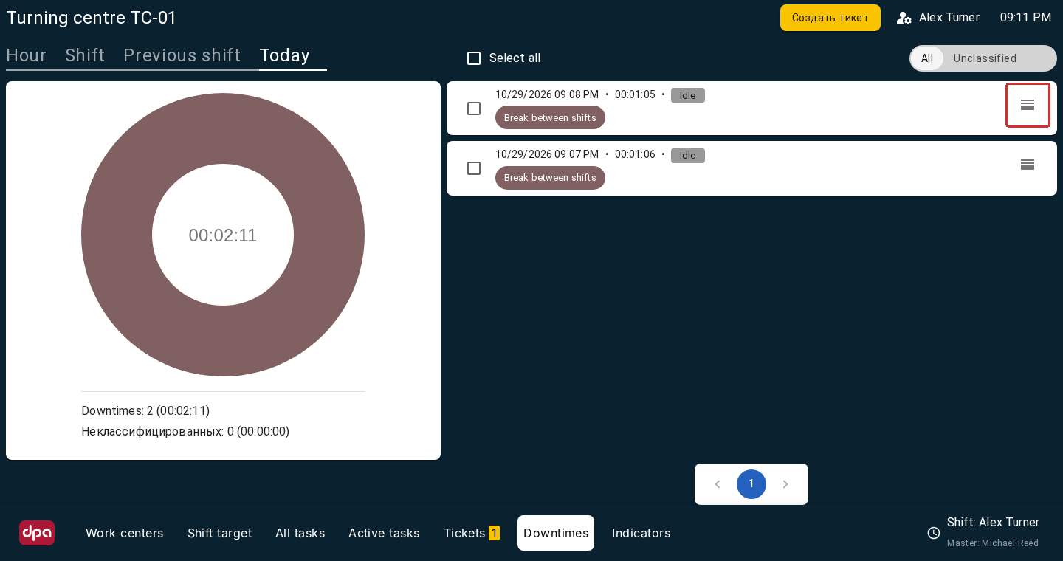The image size is (1063, 561).
Task: Click the 00:02:11 total in the chart
Action: [x=223, y=235]
